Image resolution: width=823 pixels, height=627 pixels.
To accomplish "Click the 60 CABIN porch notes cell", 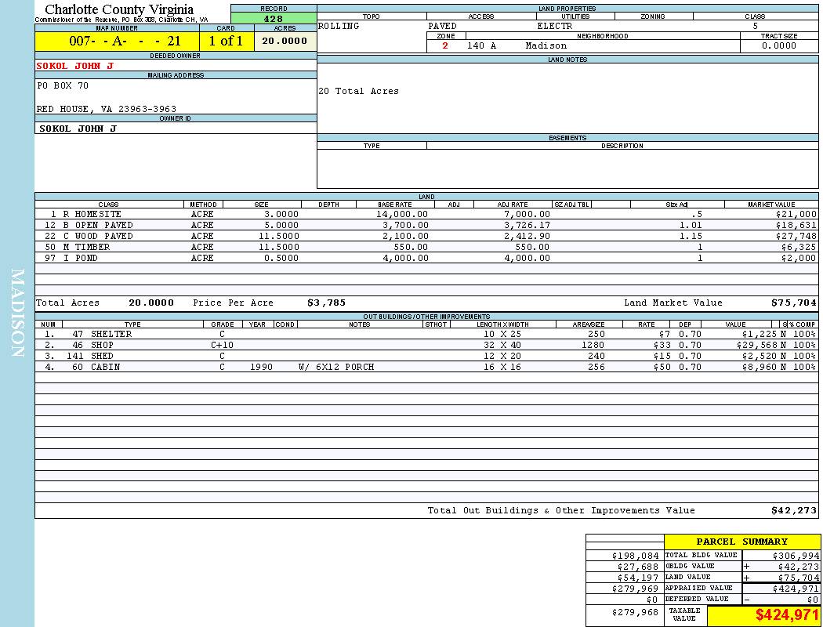I will (336, 367).
